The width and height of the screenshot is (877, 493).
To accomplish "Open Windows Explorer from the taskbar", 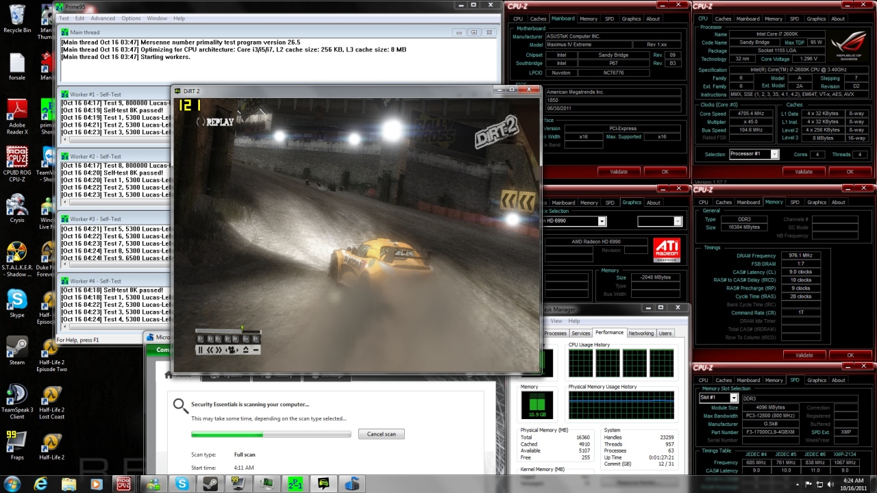I will coord(69,483).
